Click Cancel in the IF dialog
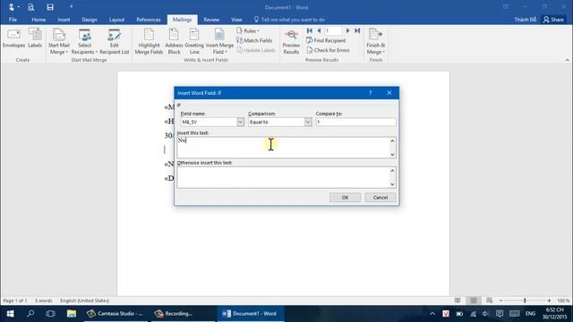The width and height of the screenshot is (573, 322). (380, 197)
